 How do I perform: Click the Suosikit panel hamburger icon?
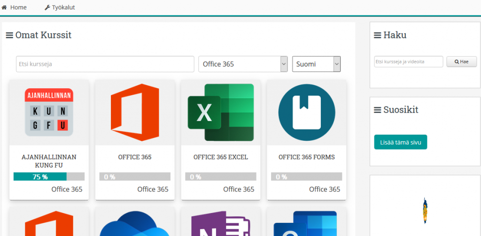377,110
